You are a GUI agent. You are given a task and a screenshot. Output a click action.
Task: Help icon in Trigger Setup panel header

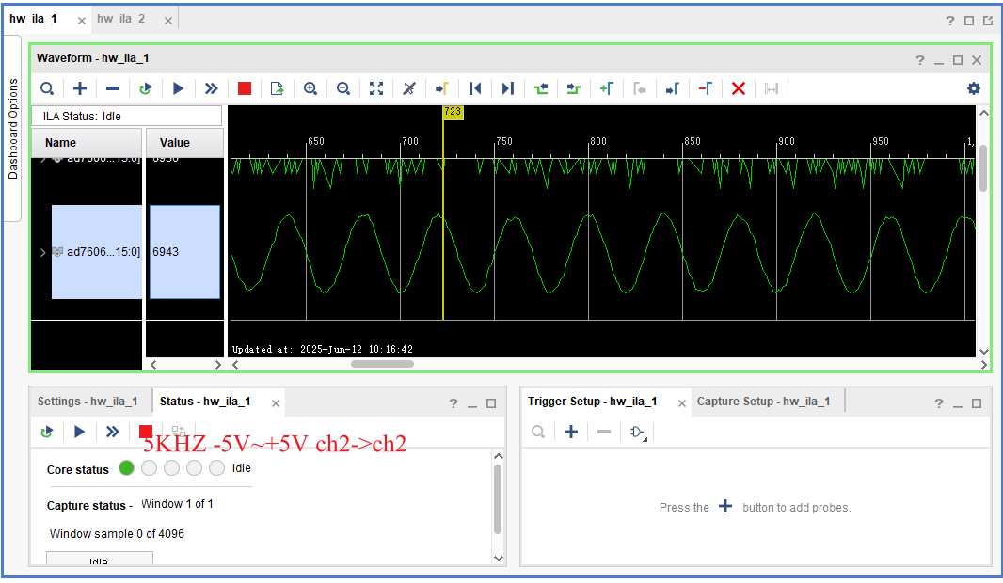[x=938, y=403]
